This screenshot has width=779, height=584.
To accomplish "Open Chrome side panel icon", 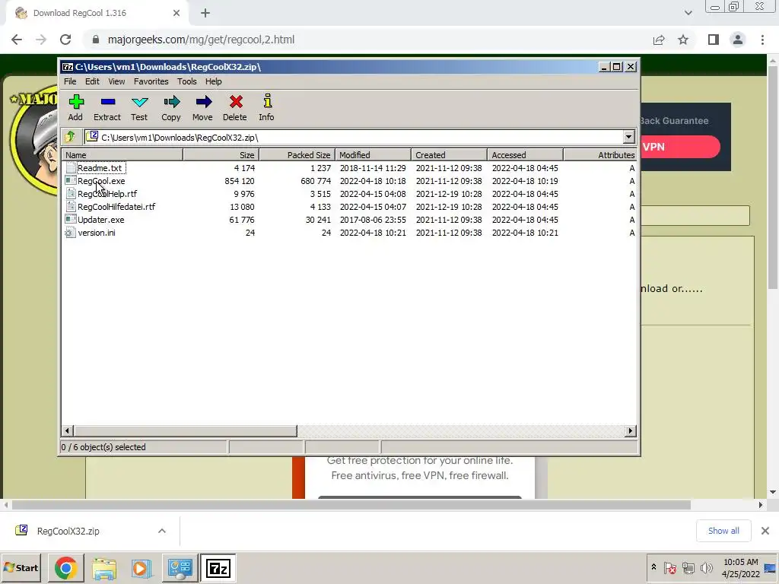I will 714,40.
